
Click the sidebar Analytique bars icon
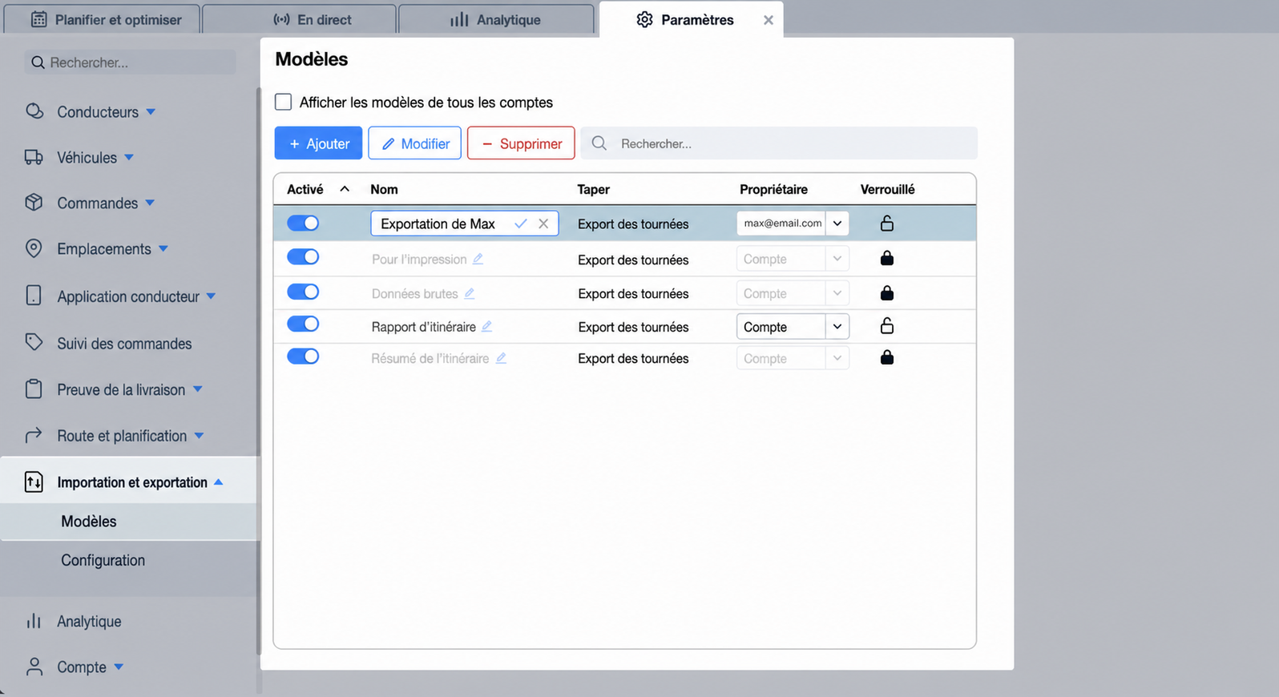coord(34,621)
